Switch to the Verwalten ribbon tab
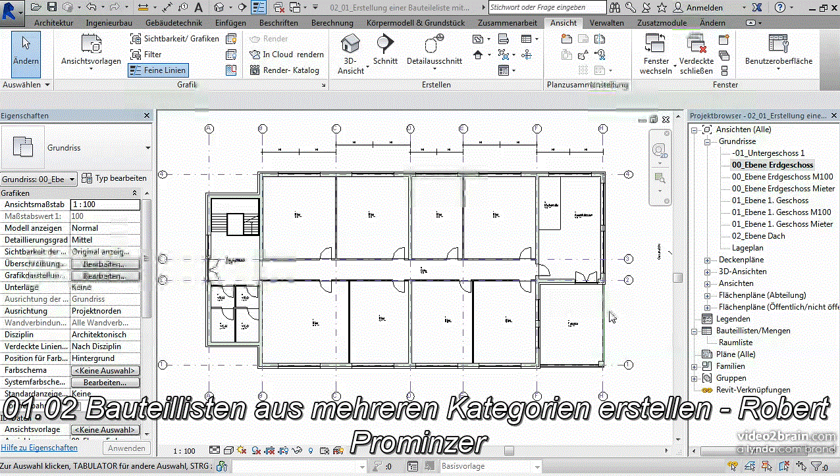Image resolution: width=840 pixels, height=476 pixels. pos(607,22)
